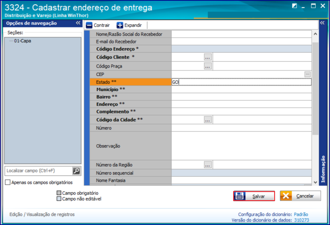The width and height of the screenshot is (330, 225).
Task: Click the Localizar campo search icon
Action: click(x=76, y=171)
